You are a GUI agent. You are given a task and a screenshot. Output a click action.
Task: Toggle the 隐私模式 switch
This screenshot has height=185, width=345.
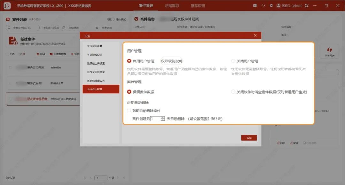(x=111, y=19)
